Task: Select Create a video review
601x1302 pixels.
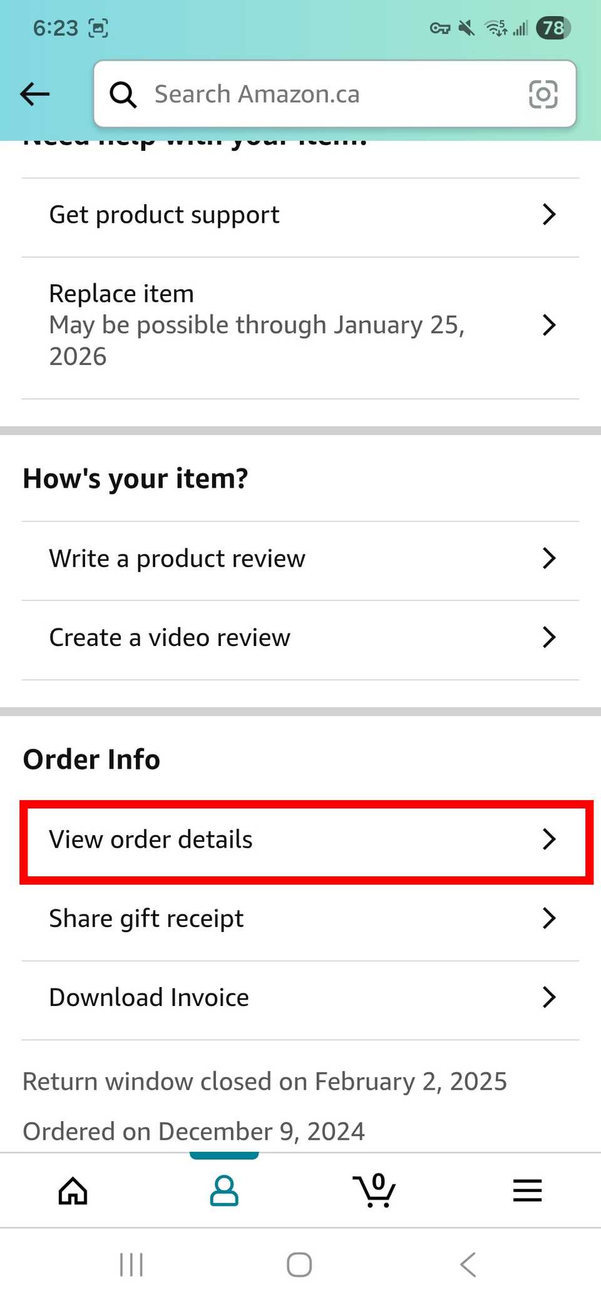Action: coord(300,637)
